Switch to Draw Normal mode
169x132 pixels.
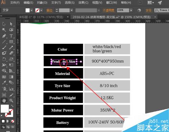pyautogui.click(x=3, y=127)
